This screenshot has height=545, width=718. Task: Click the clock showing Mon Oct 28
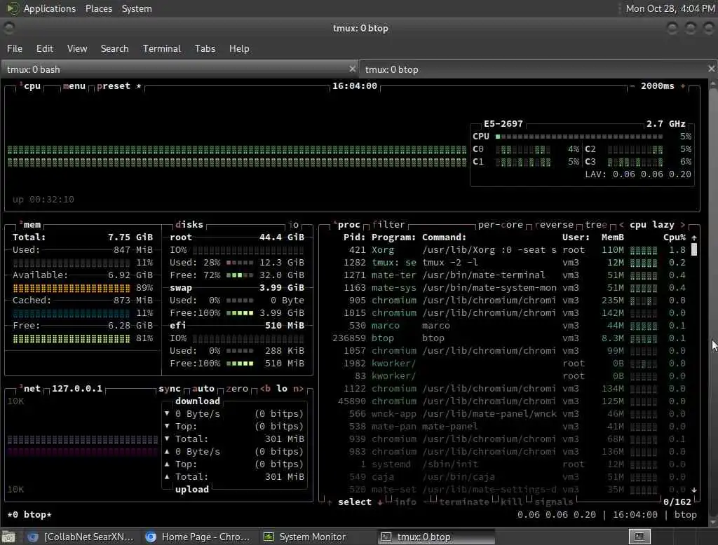click(670, 8)
